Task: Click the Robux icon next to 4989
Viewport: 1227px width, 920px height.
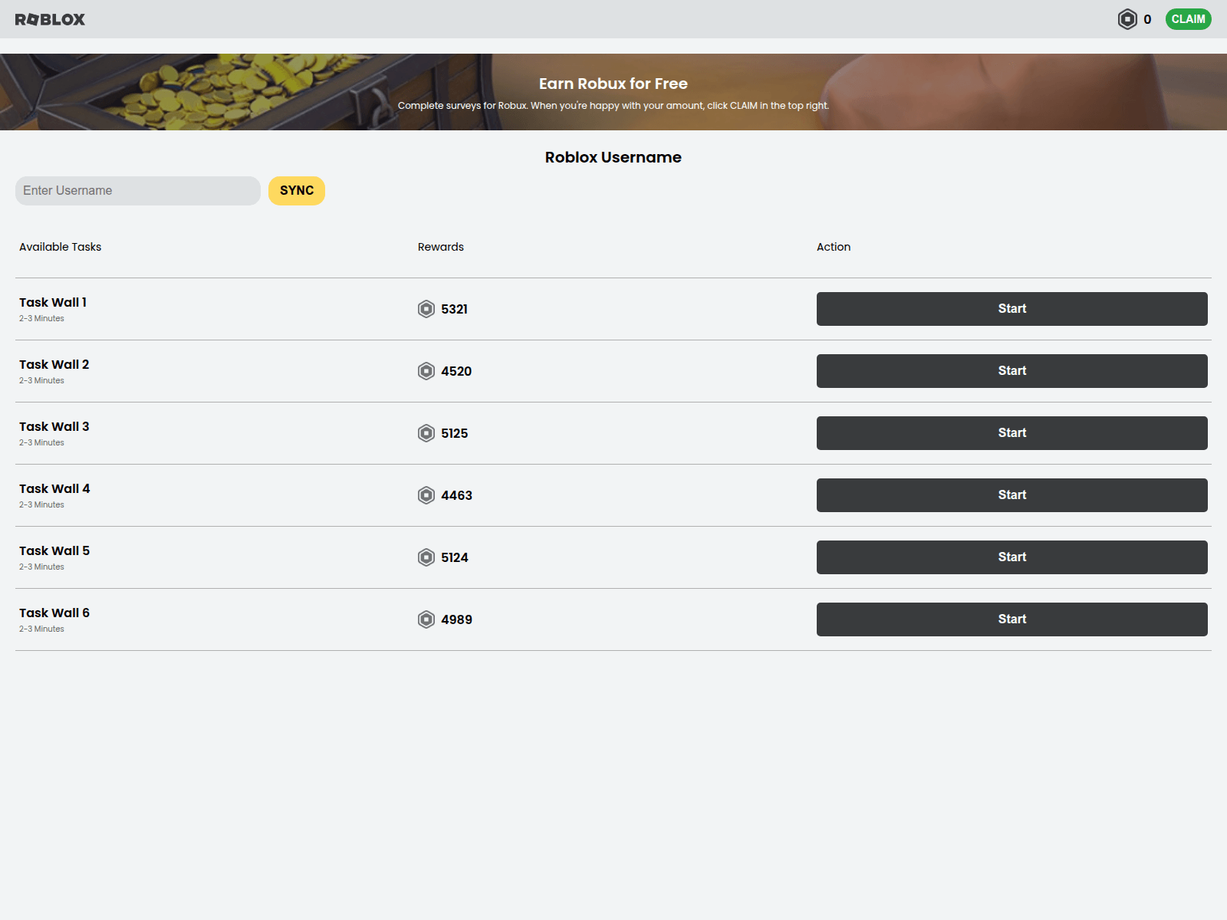Action: [x=426, y=619]
